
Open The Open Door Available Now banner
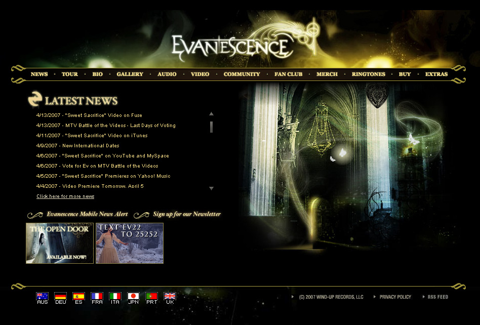click(x=60, y=243)
